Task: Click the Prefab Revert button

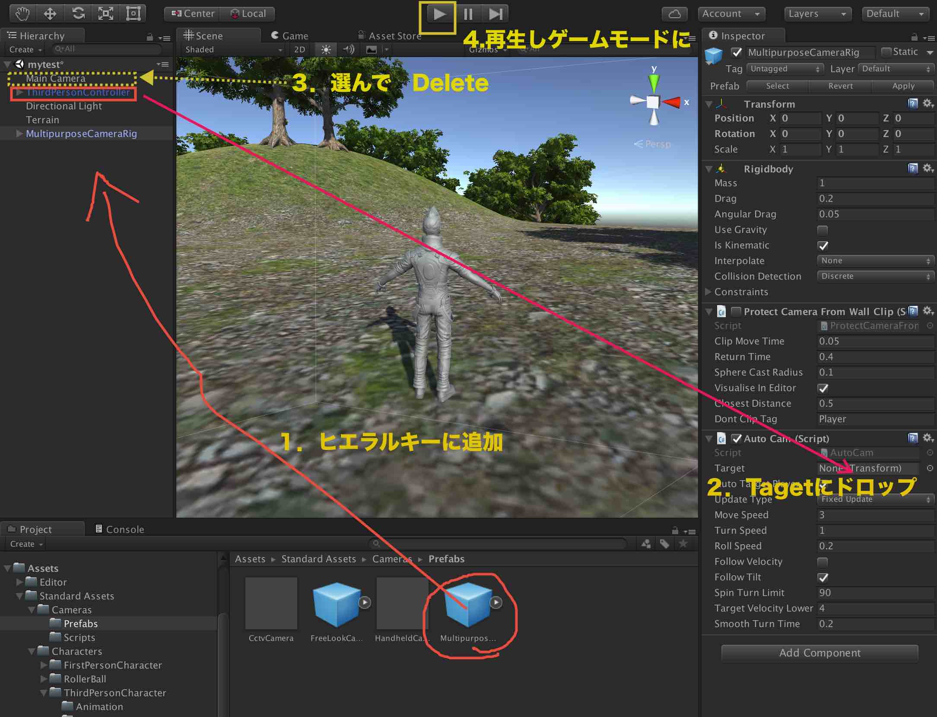Action: (x=840, y=86)
